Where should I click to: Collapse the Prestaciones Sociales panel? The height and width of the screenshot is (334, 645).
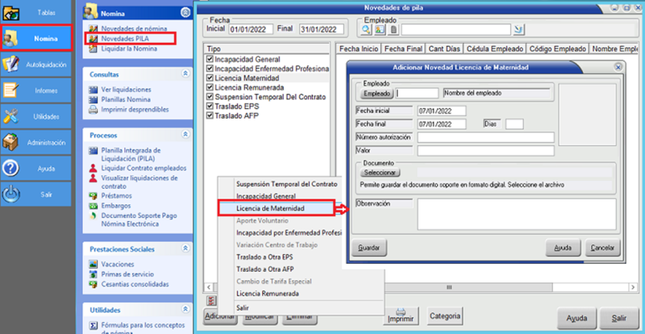coord(185,249)
